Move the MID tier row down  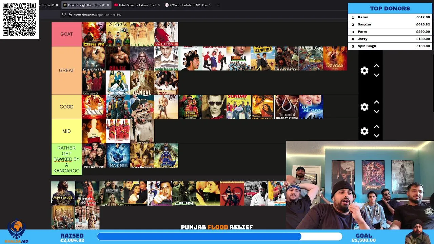click(x=376, y=136)
